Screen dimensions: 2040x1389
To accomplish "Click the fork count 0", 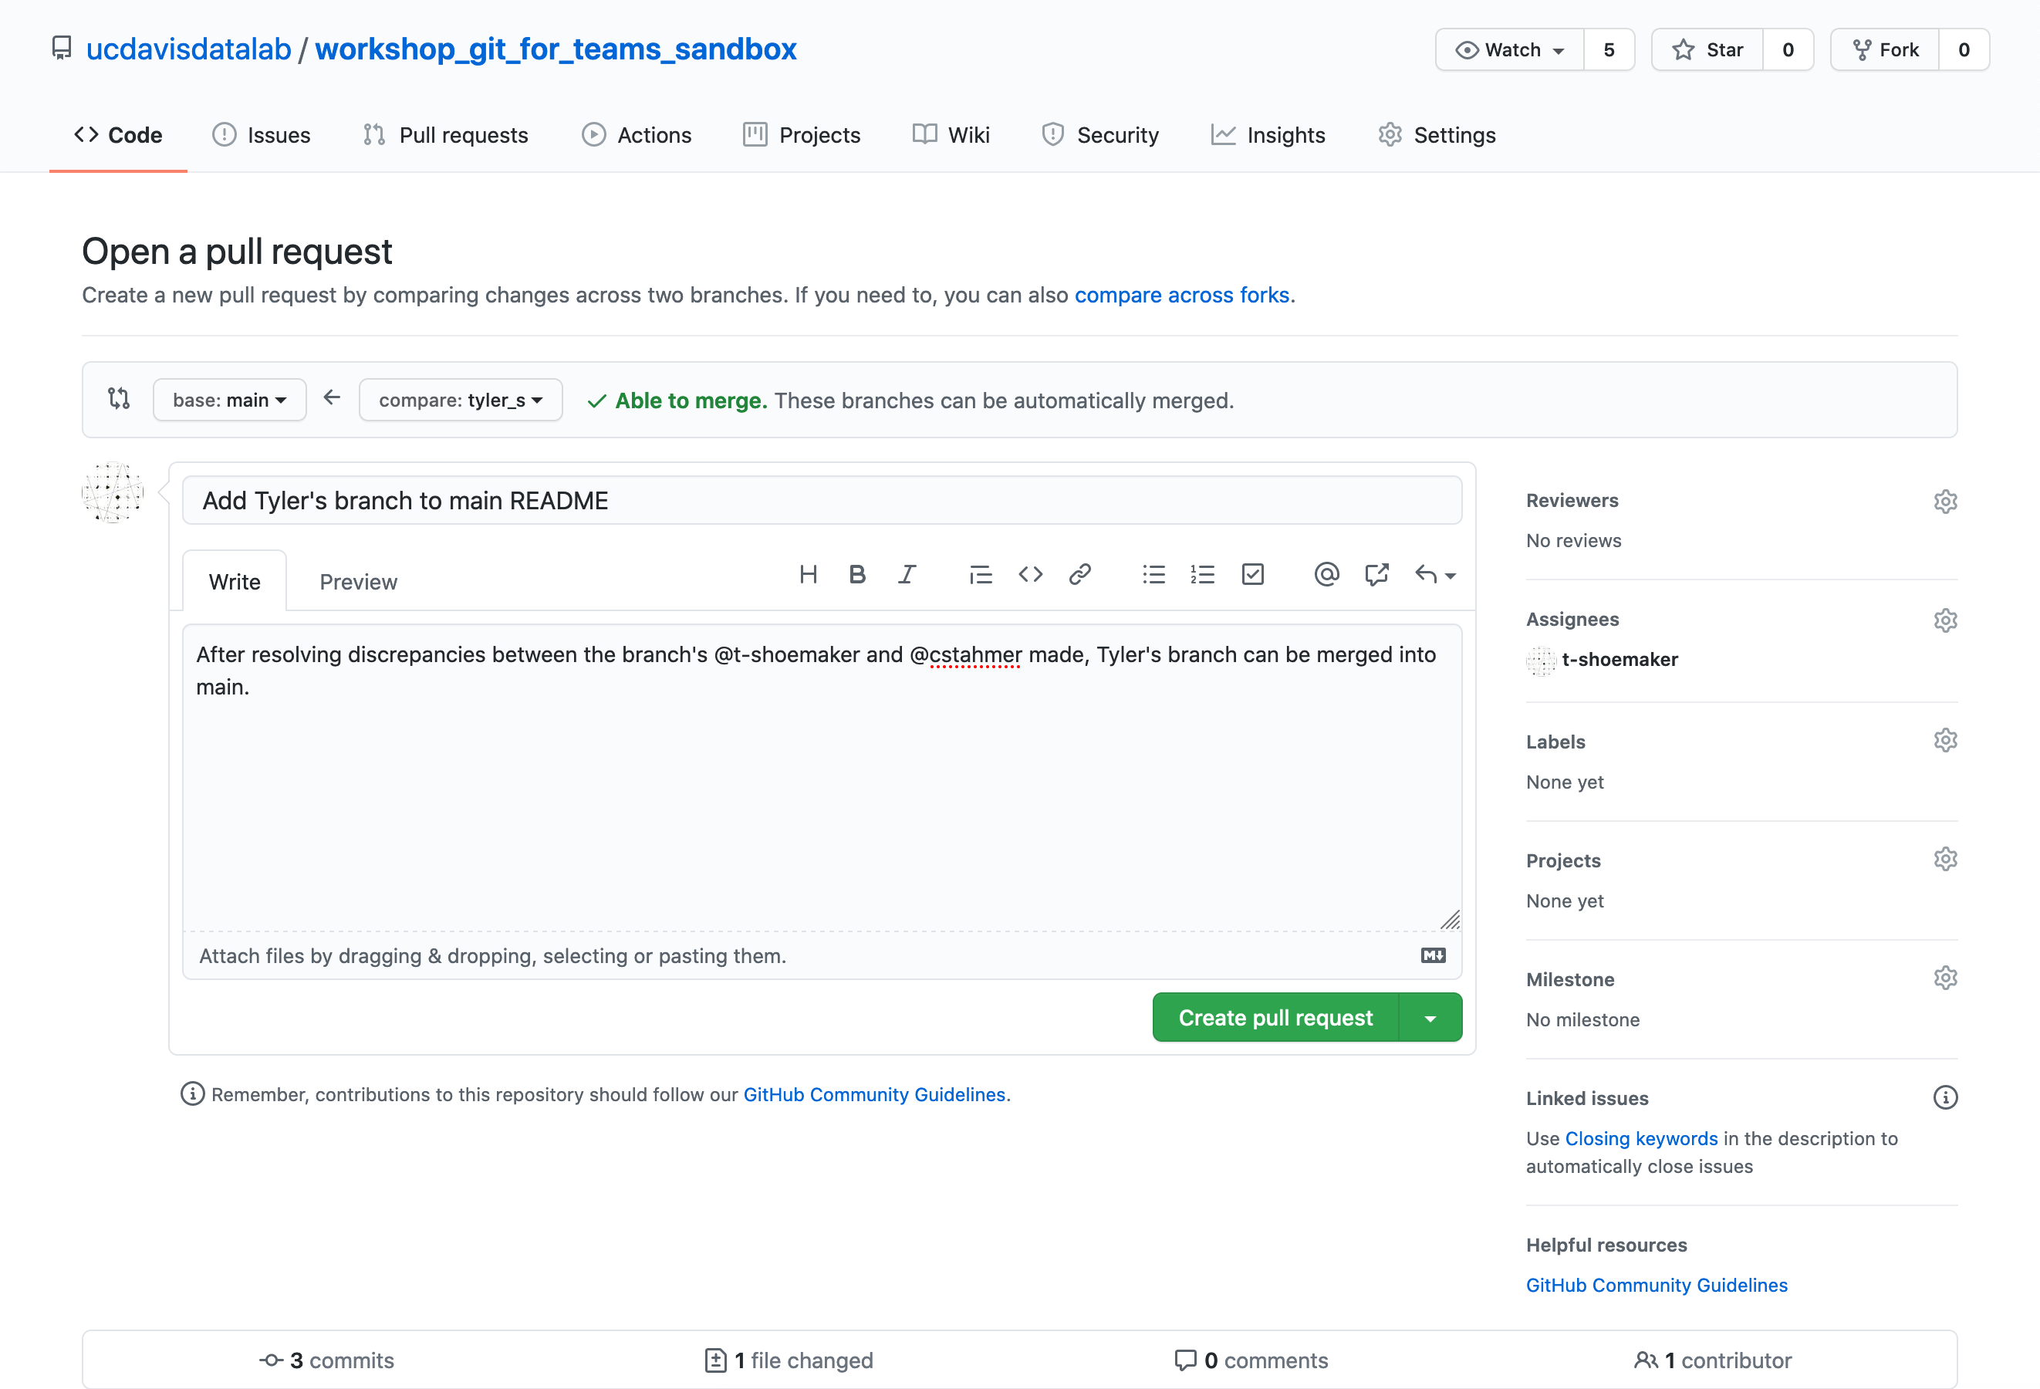I will pyautogui.click(x=1964, y=50).
